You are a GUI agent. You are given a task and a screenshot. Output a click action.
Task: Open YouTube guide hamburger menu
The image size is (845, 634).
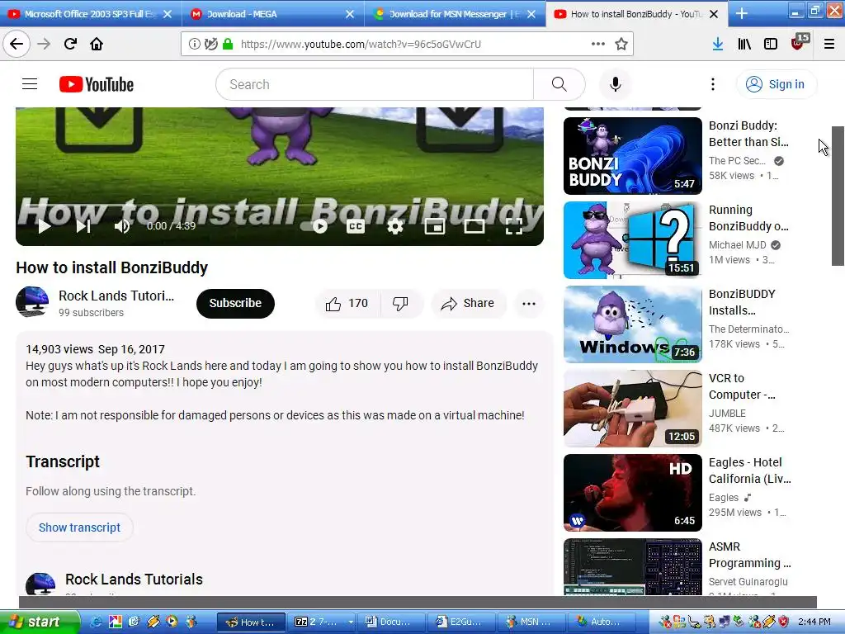(x=30, y=84)
